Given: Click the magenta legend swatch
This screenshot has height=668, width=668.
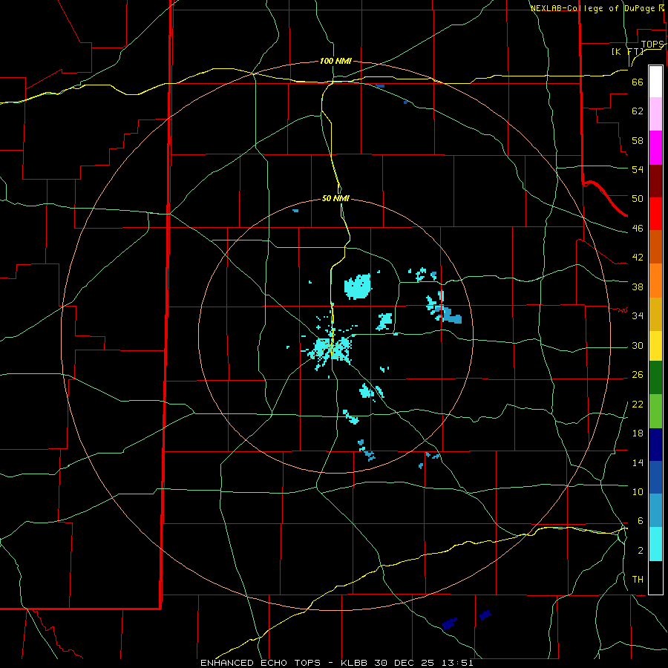Looking at the screenshot, I should click(x=655, y=148).
